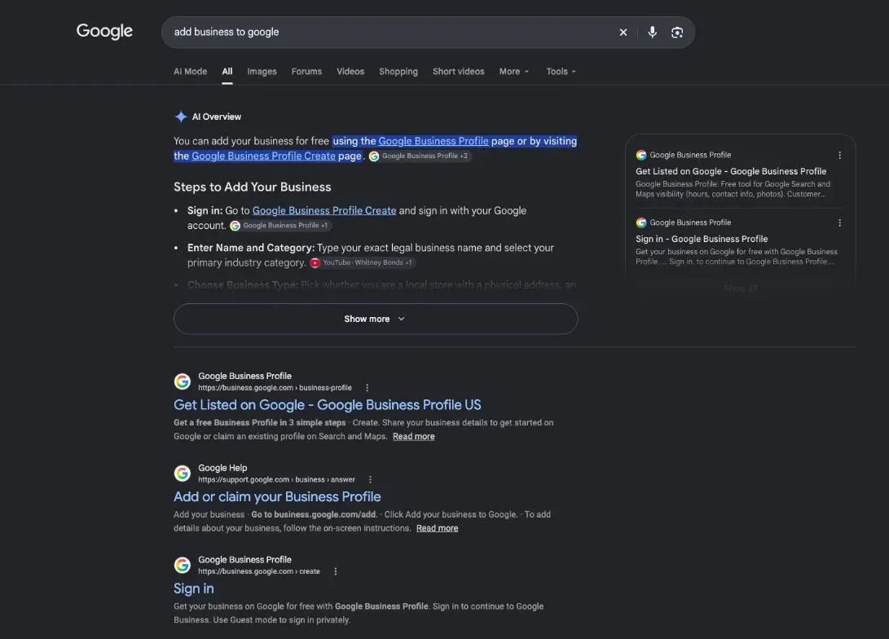Switch to Short videos tab
This screenshot has width=889, height=639.
pyautogui.click(x=459, y=72)
